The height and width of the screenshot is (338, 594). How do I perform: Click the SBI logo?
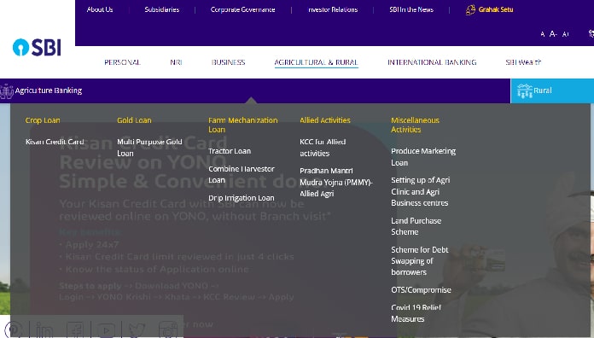(37, 47)
